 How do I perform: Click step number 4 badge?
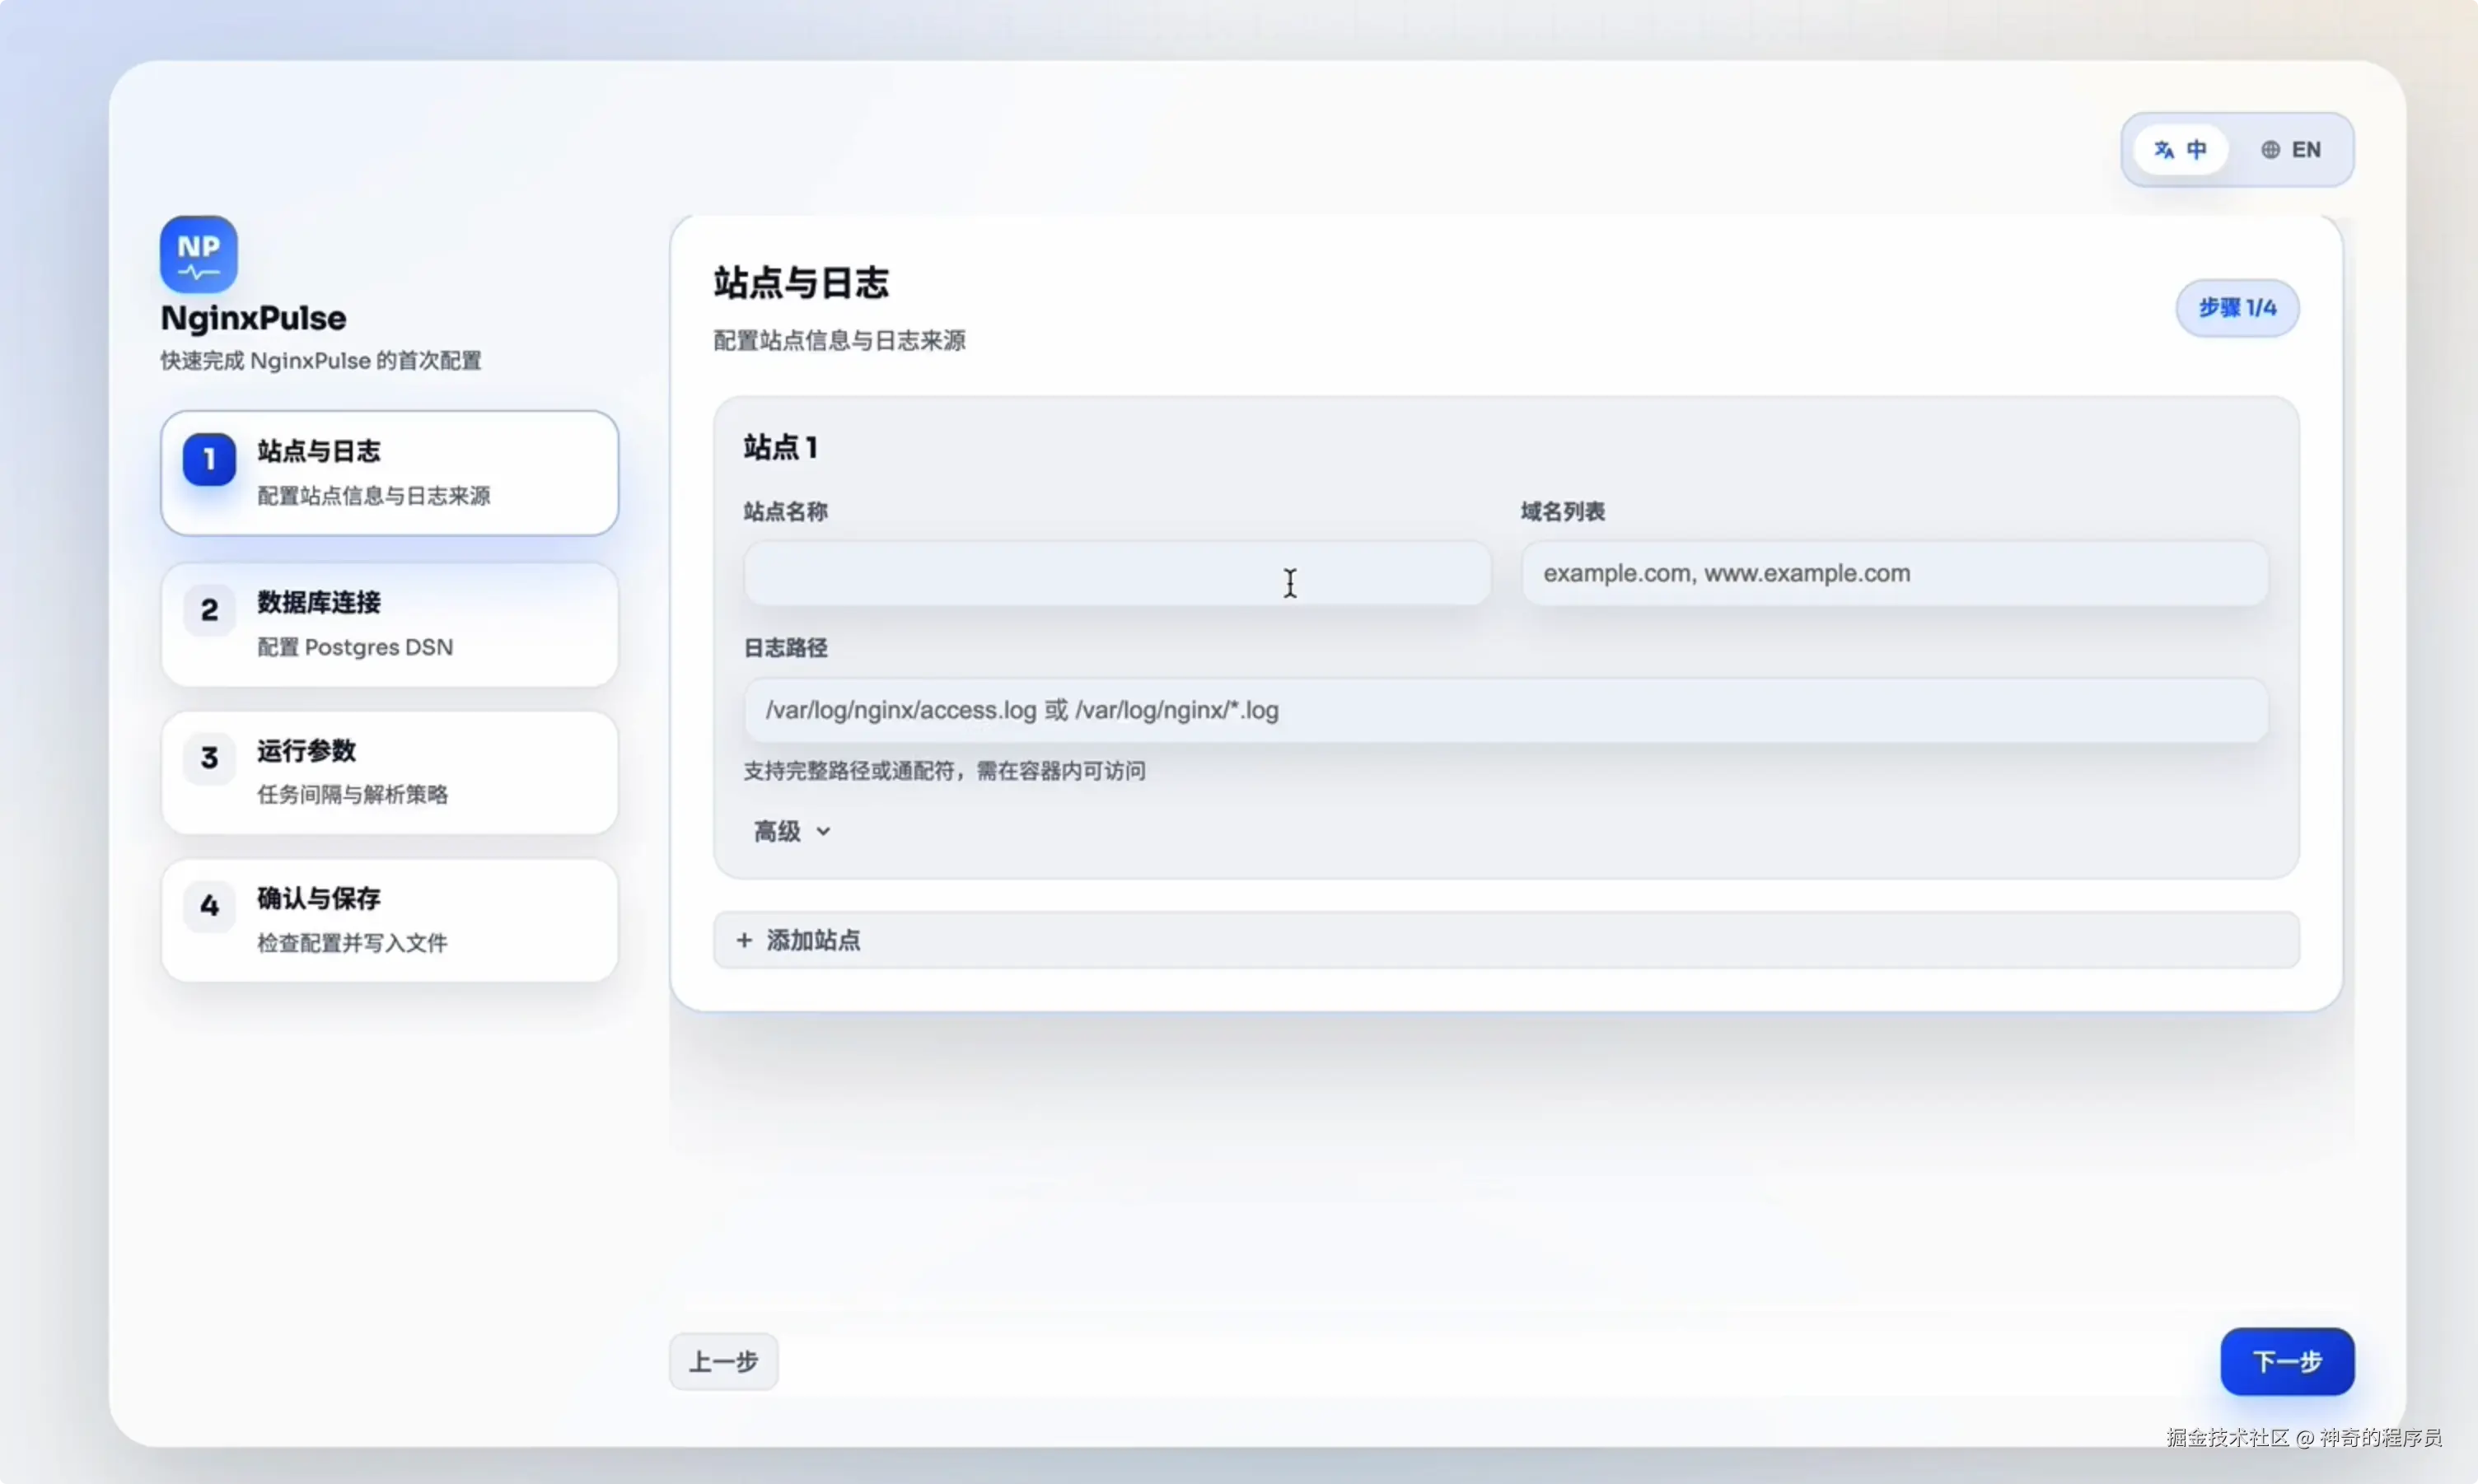[209, 906]
